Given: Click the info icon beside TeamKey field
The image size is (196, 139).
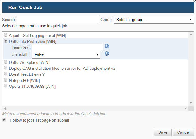Looking at the screenshot, I should pos(107,46).
